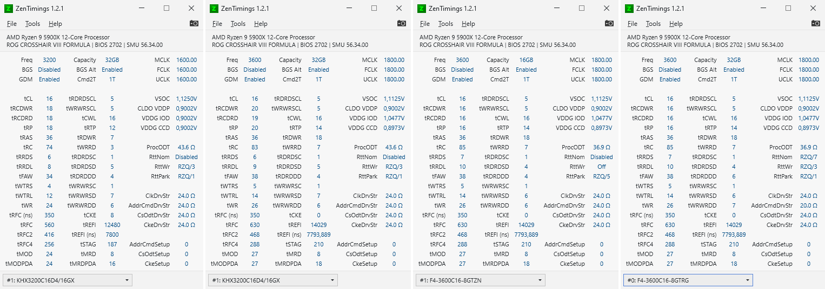Viewport: 825px width, 289px height.
Task: Expand module dropdown in the 3200 MHz window
Action: [68, 280]
